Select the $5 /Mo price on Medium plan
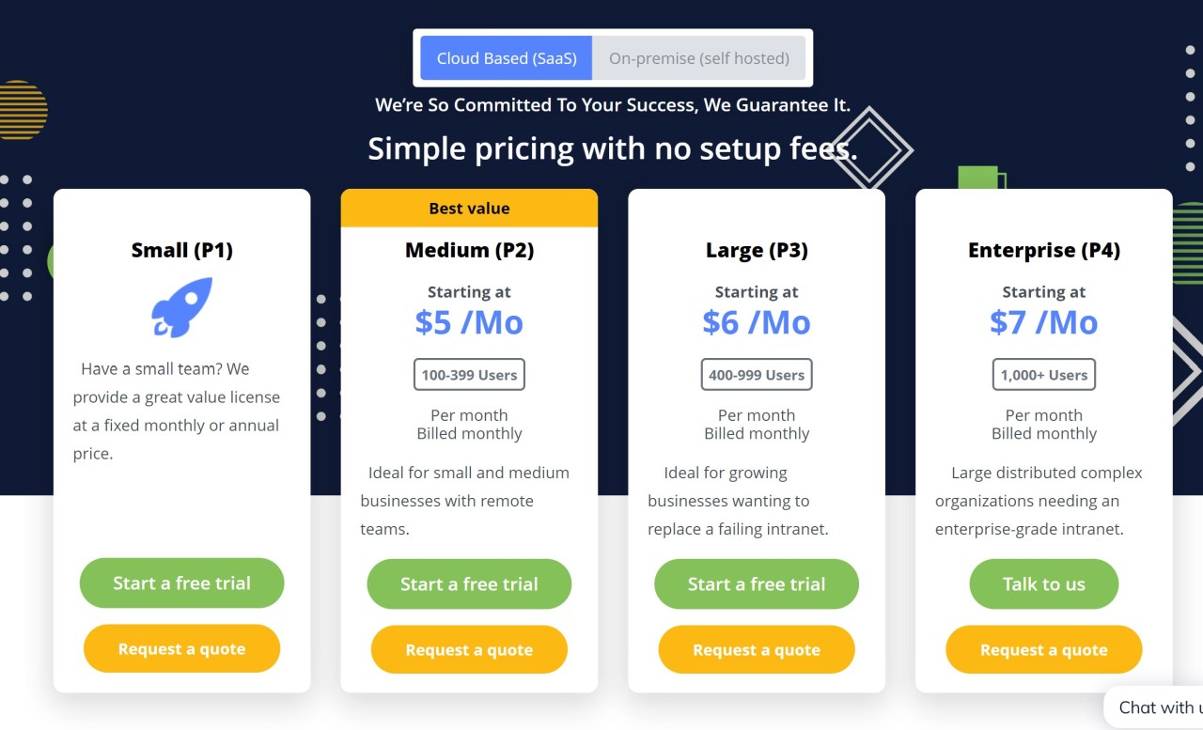1203x730 pixels. (x=469, y=322)
